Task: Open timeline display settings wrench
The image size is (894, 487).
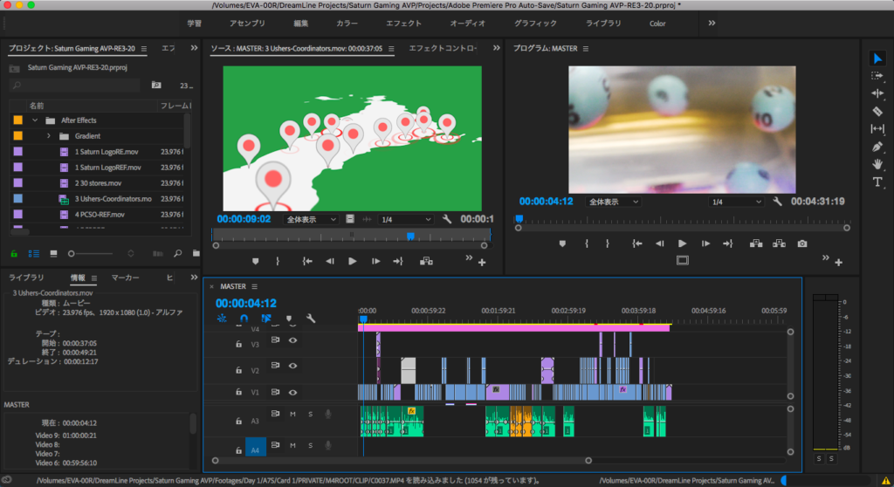Action: tap(310, 319)
